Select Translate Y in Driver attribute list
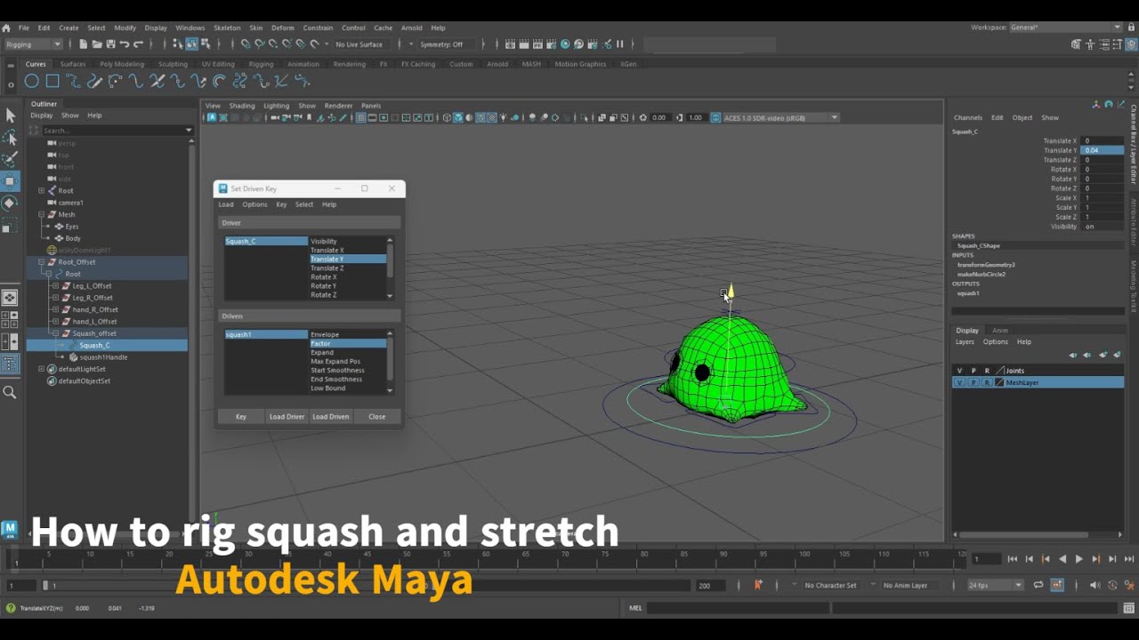 pos(347,259)
